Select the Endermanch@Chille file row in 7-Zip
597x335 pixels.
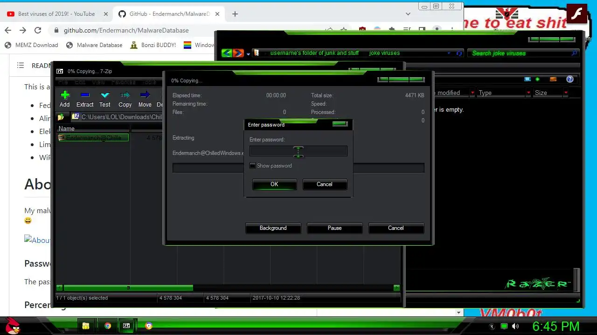coord(93,138)
